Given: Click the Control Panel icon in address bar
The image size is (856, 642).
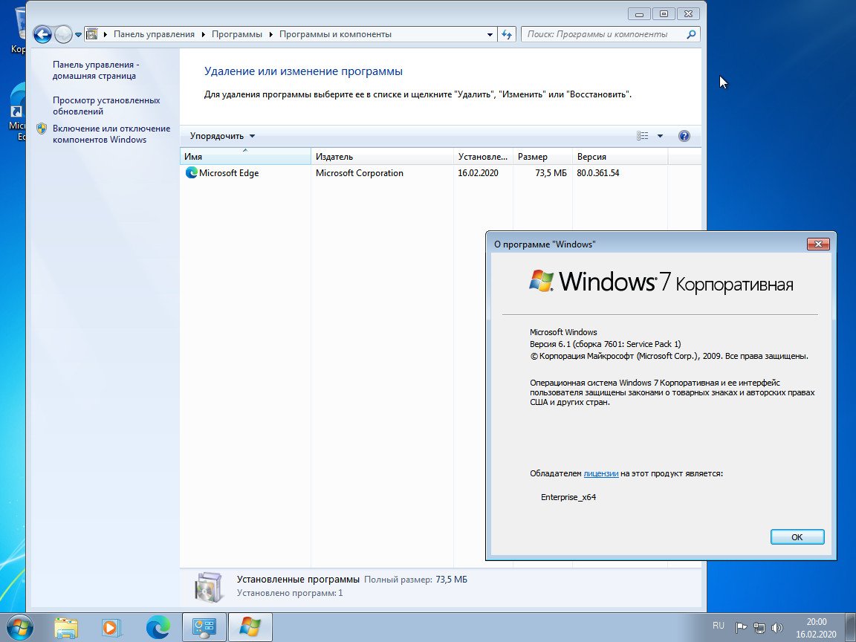Looking at the screenshot, I should pos(91,34).
